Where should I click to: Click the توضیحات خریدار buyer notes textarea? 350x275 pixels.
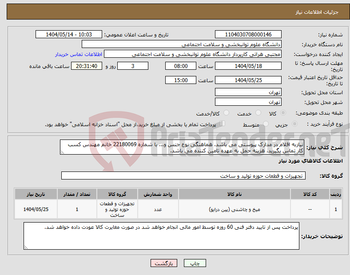161,236
